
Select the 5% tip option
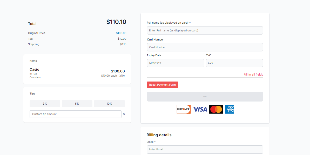point(77,104)
